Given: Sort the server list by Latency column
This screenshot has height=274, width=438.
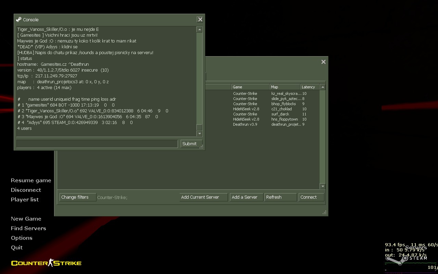Looking at the screenshot, I should click(x=310, y=87).
